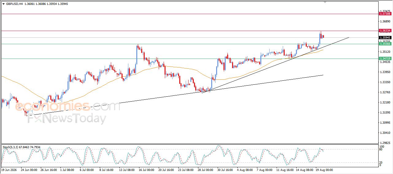Viewport: 393px width, 174px height.
Task: Click the GBPUSD,H4 chart title text
Action: [14, 4]
